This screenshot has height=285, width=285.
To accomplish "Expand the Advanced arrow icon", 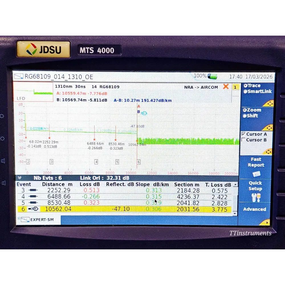I will point(266,223).
